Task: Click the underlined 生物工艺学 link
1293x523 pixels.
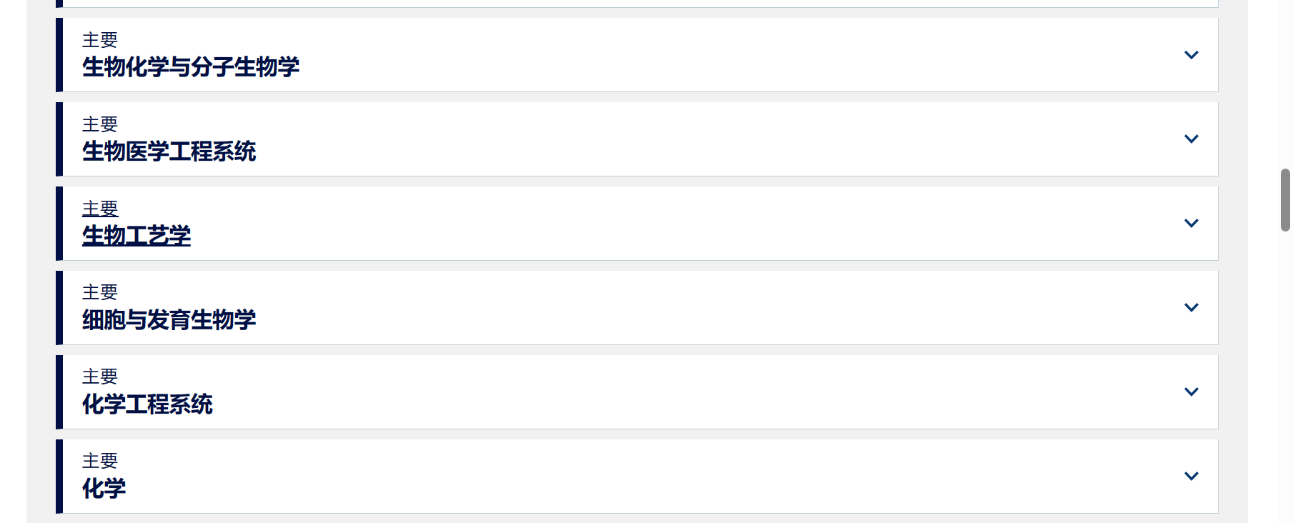Action: tap(136, 236)
